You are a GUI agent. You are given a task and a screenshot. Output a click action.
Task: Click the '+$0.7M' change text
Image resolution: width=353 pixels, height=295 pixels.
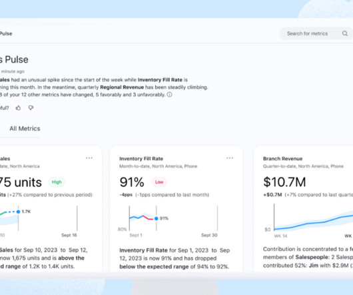point(272,195)
